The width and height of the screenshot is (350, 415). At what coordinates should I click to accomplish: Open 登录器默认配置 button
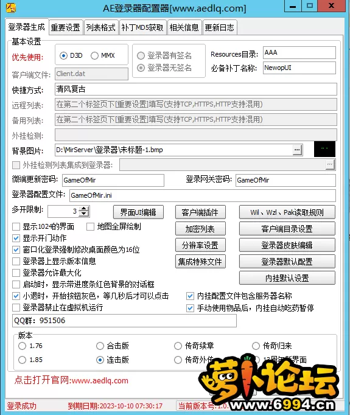pos(287,262)
